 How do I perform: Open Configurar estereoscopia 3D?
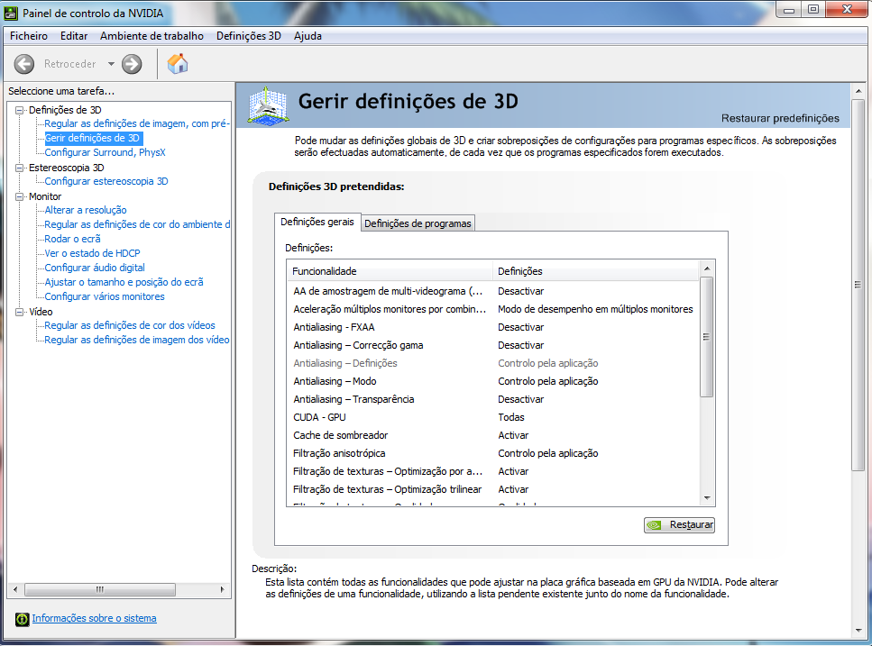point(106,181)
